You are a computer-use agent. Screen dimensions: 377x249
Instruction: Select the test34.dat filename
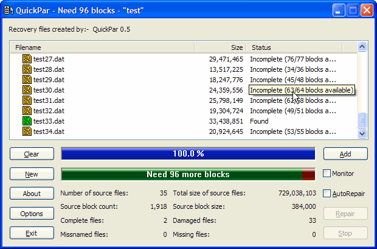tap(49, 132)
